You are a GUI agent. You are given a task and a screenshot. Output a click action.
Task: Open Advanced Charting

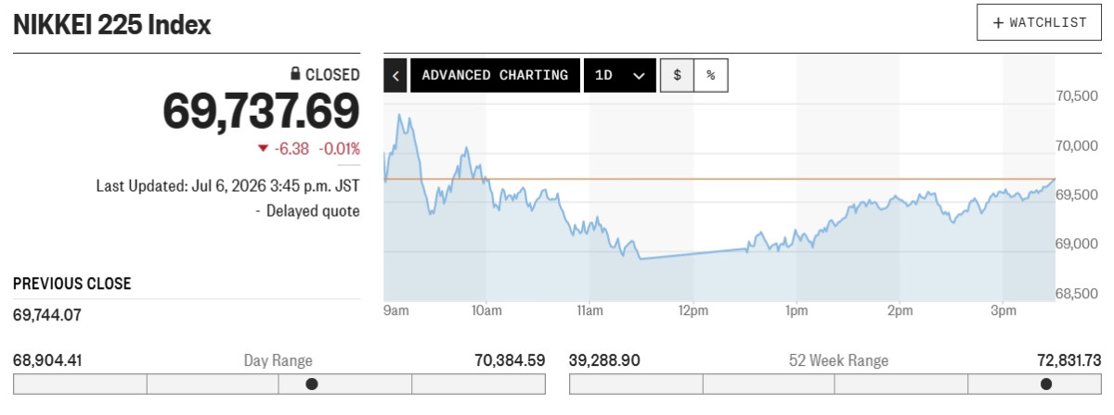click(495, 75)
